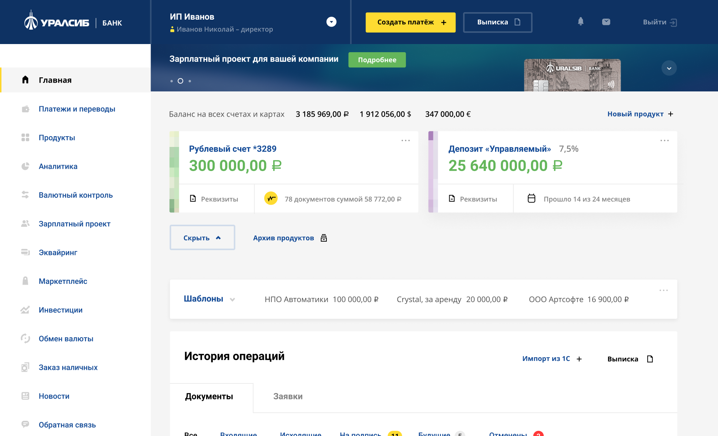This screenshot has width=718, height=436.
Task: Select the Crystal, за аренду template
Action: (452, 299)
